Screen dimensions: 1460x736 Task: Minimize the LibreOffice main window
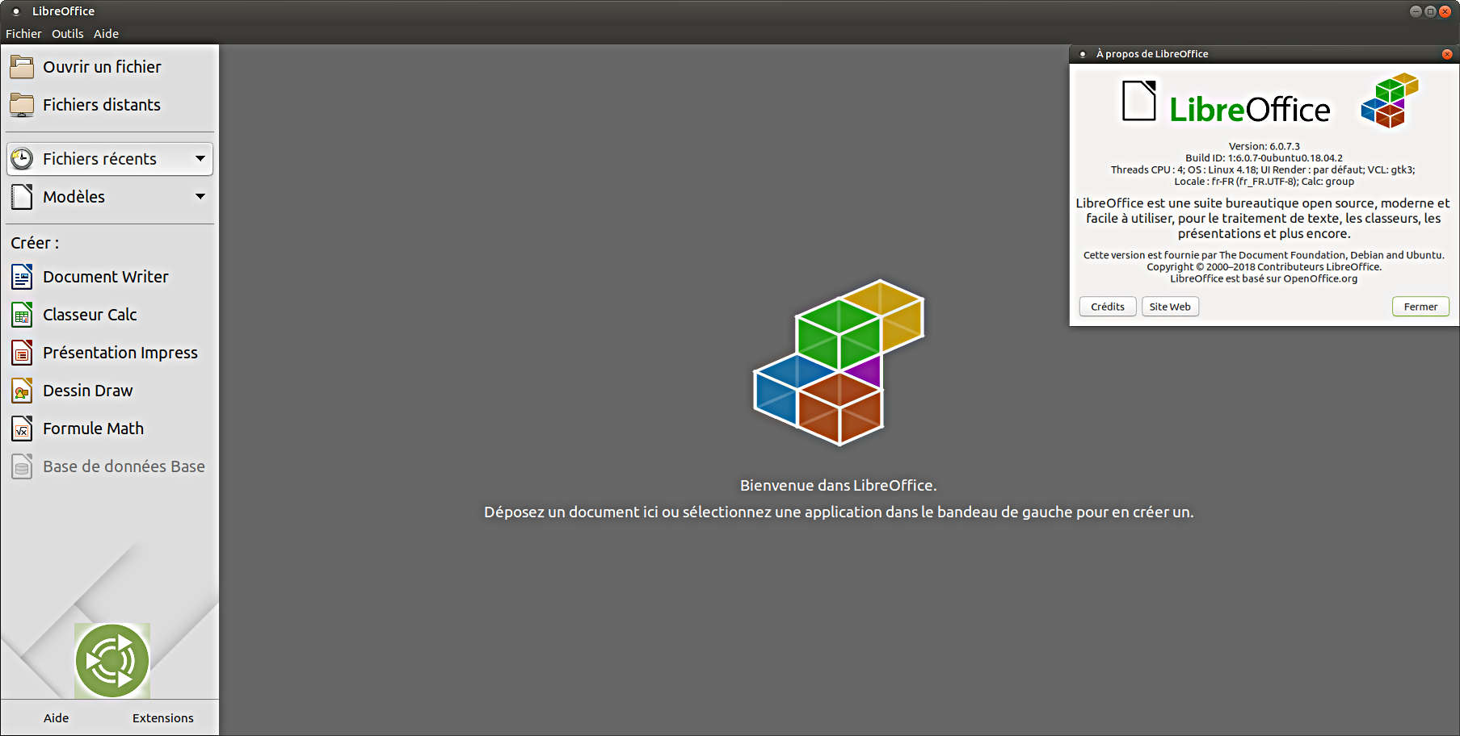pos(1416,11)
